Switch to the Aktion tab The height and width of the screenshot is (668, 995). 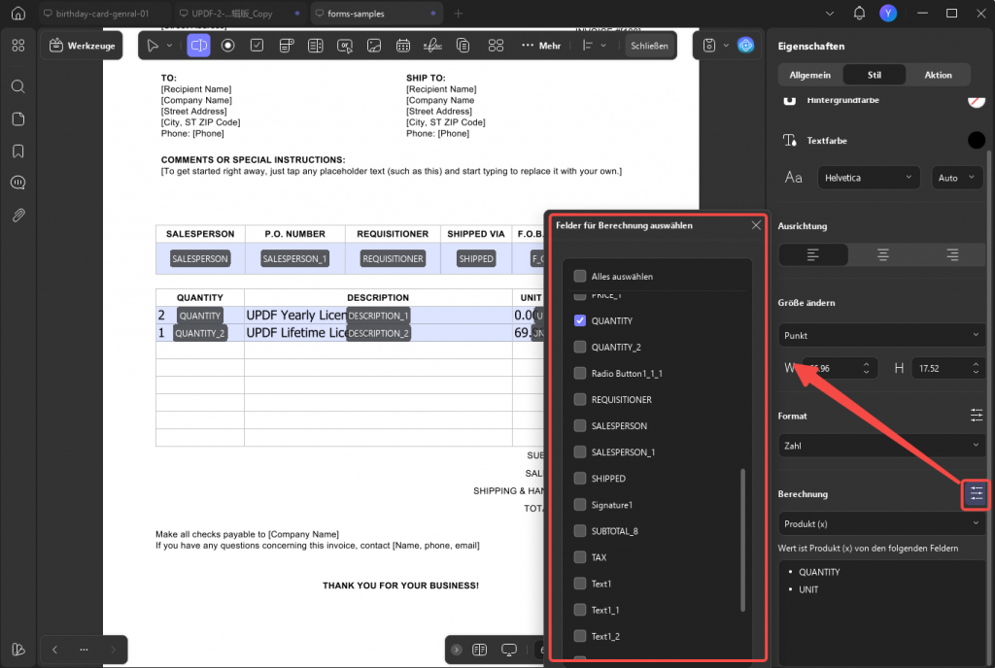pyautogui.click(x=938, y=75)
